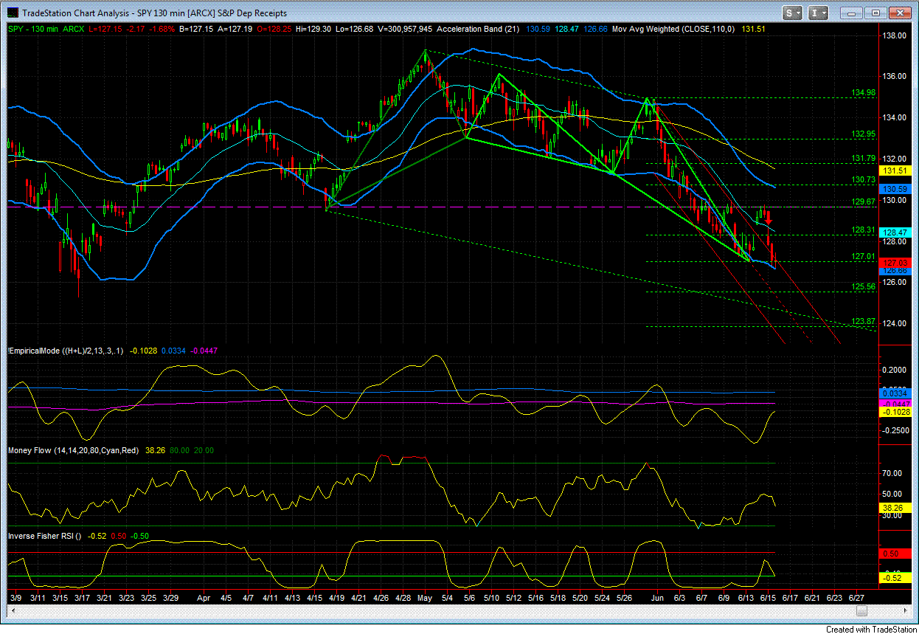Screen dimensions: 919x634
Task: Select the 'L=127.15' last price value
Action: click(x=104, y=29)
